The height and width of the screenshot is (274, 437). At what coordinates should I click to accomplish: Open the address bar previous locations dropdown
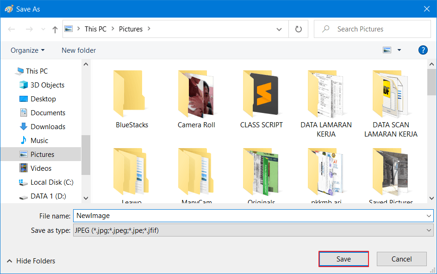[x=279, y=29]
